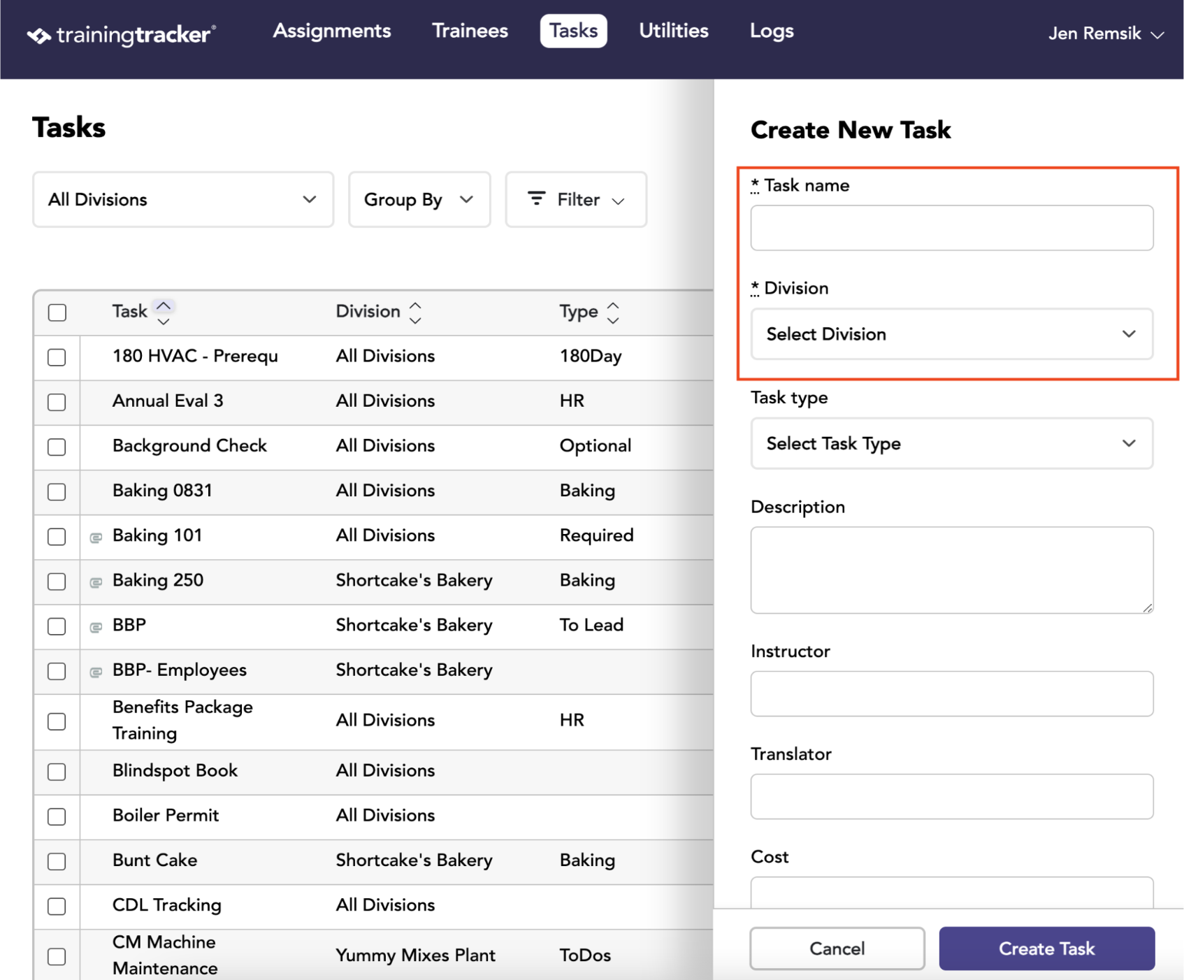
Task: Click the Filter lines icon
Action: (x=536, y=199)
